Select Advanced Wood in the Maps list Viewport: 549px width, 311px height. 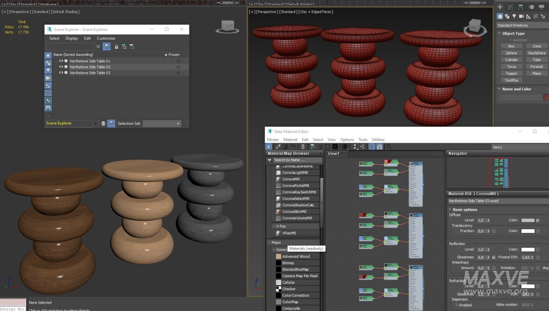pos(296,257)
